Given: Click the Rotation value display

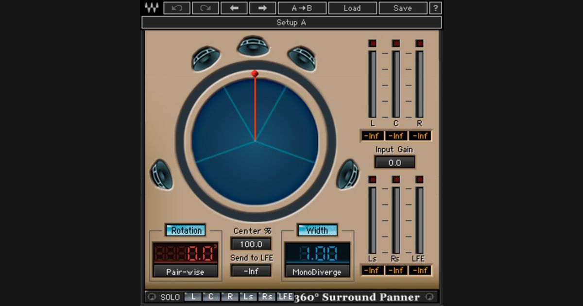Looking at the screenshot, I should pos(186,253).
